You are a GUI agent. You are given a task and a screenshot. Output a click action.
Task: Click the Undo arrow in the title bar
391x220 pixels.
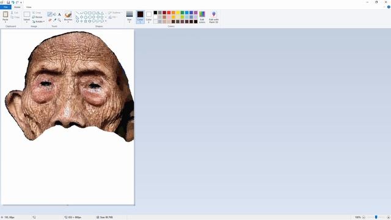pyautogui.click(x=13, y=2)
